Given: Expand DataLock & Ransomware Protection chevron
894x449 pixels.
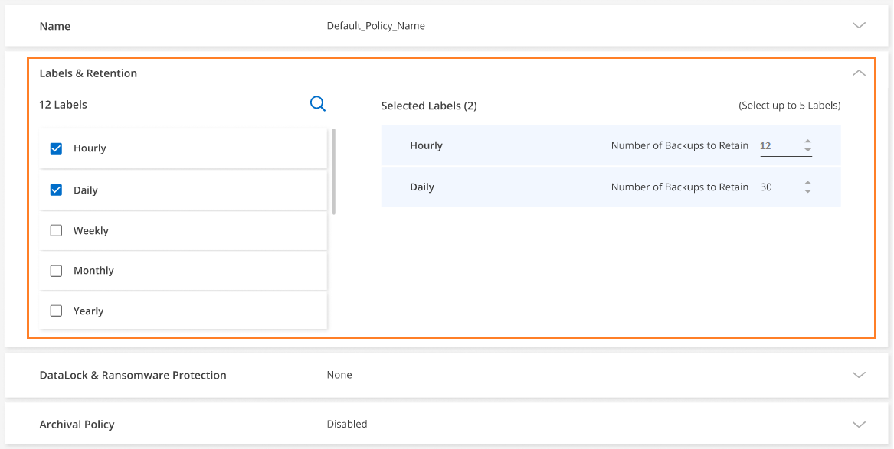Looking at the screenshot, I should click(859, 375).
